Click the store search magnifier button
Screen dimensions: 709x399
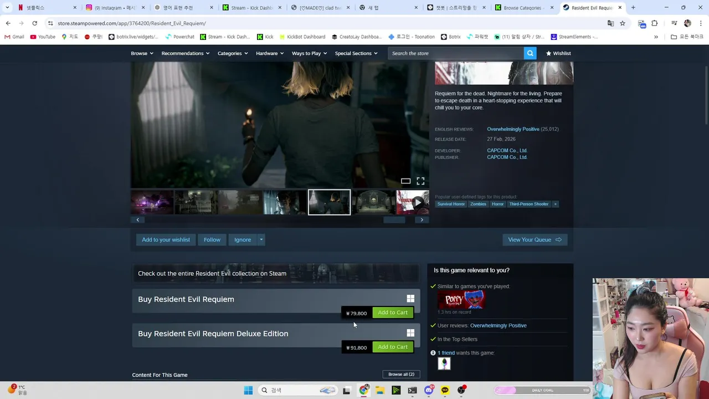(x=530, y=53)
